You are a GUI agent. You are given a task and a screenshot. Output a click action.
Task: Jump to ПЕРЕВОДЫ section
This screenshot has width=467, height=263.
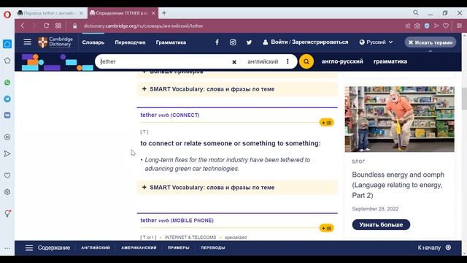[212, 248]
